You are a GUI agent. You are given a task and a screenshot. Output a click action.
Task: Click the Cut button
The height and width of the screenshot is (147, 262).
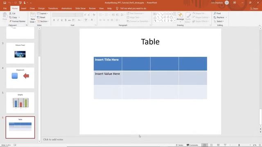tap(12, 13)
